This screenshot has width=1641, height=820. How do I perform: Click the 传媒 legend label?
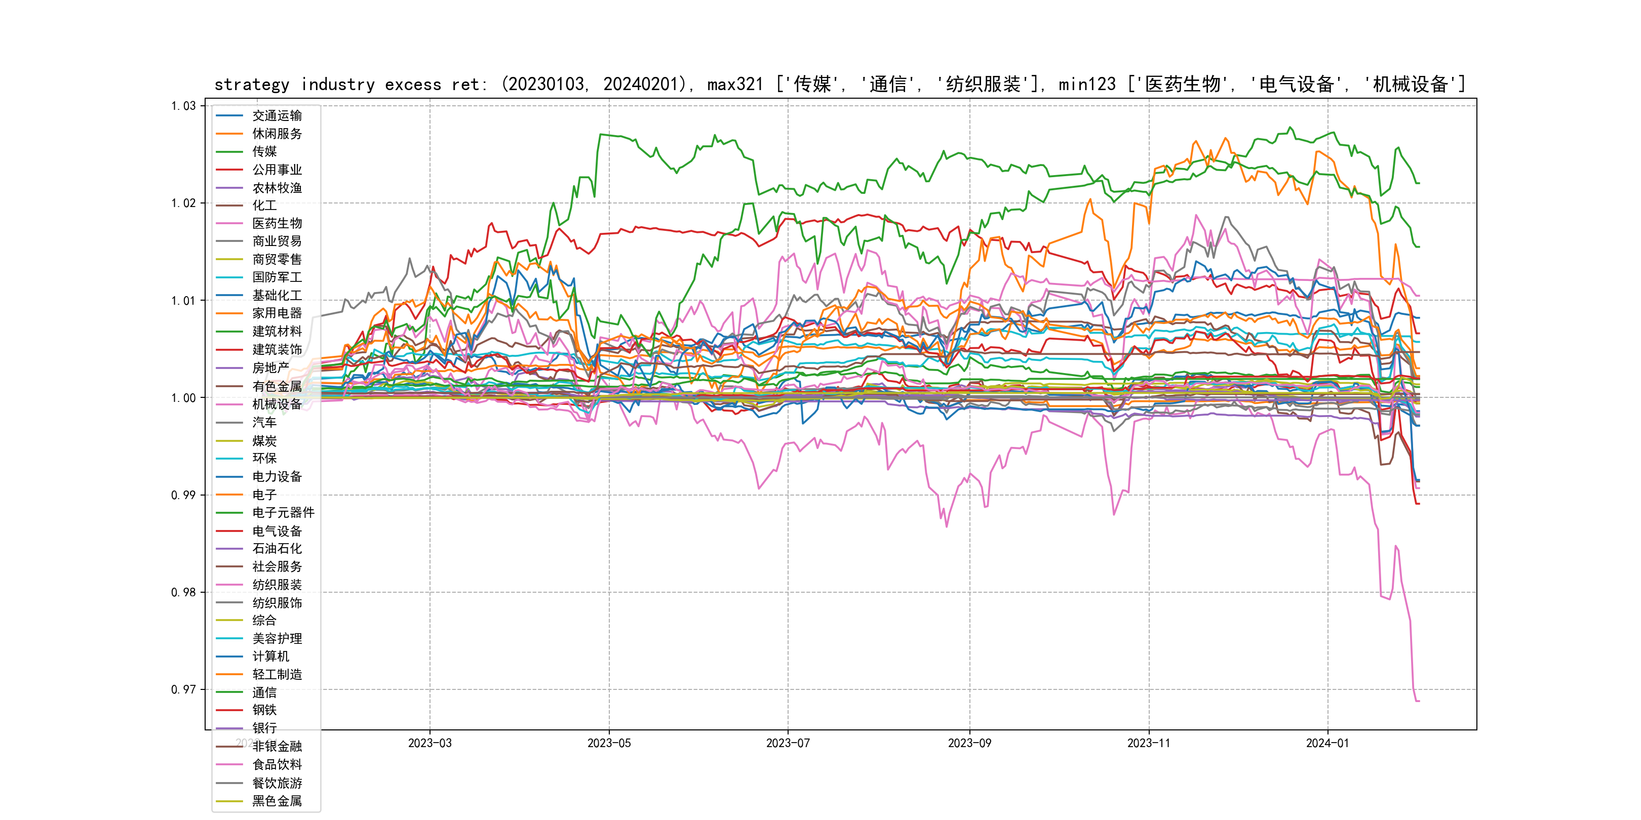(264, 151)
